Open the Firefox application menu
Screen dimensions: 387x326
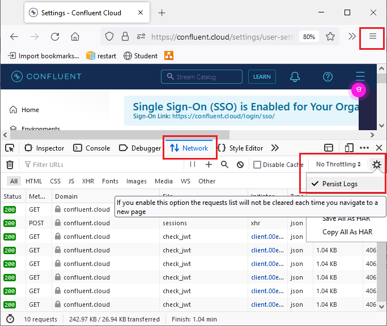[373, 36]
